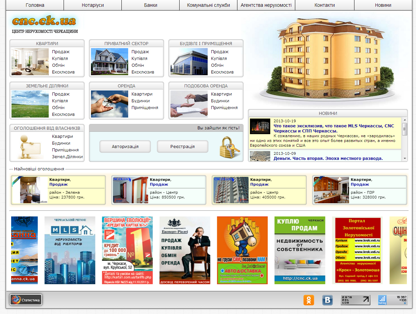The image size is (416, 314).
Task: Click the cnc.ck.ua site logo
Action: coord(44,21)
